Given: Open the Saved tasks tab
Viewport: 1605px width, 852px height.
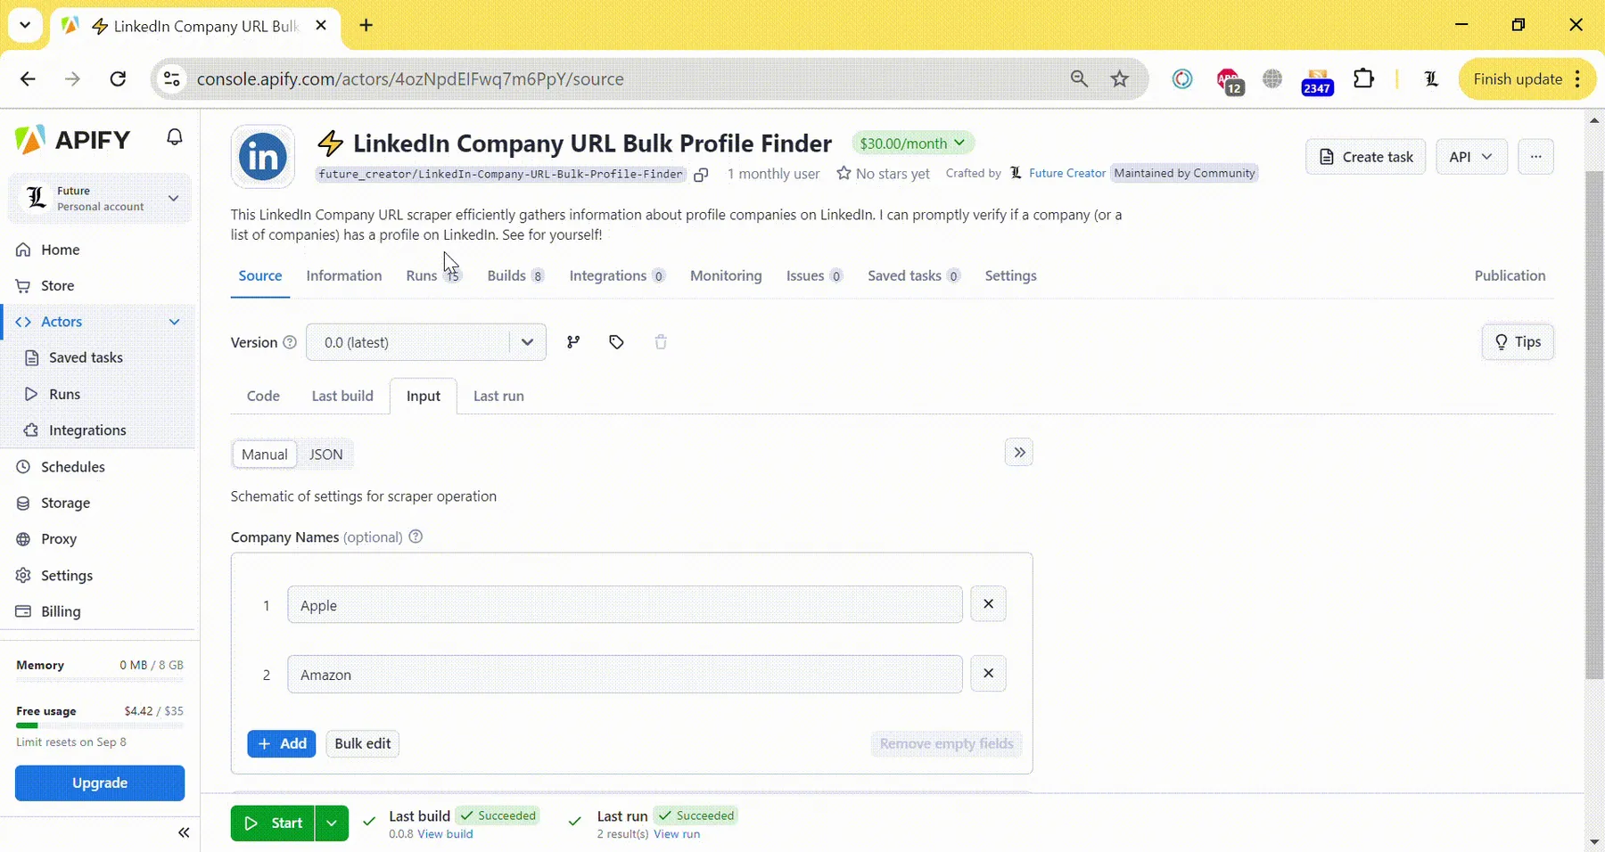Looking at the screenshot, I should pyautogui.click(x=914, y=276).
